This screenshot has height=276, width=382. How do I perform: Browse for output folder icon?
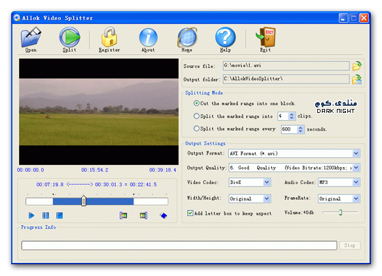[357, 80]
